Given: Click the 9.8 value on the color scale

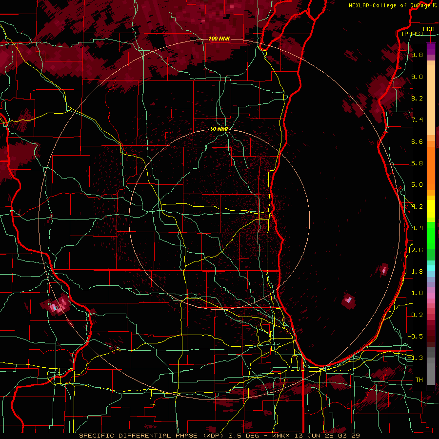Looking at the screenshot, I should [417, 55].
